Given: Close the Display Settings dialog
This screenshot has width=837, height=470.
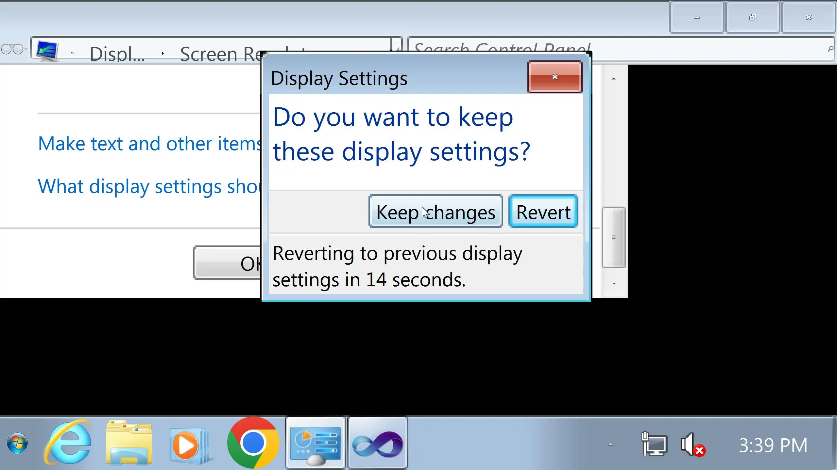Looking at the screenshot, I should click(555, 77).
